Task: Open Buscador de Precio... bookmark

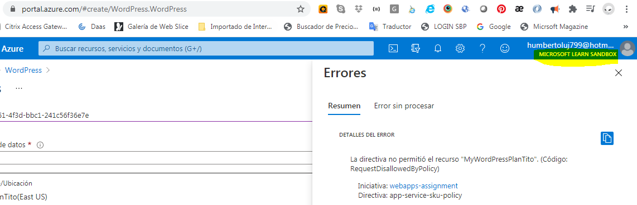Action: 321,27
